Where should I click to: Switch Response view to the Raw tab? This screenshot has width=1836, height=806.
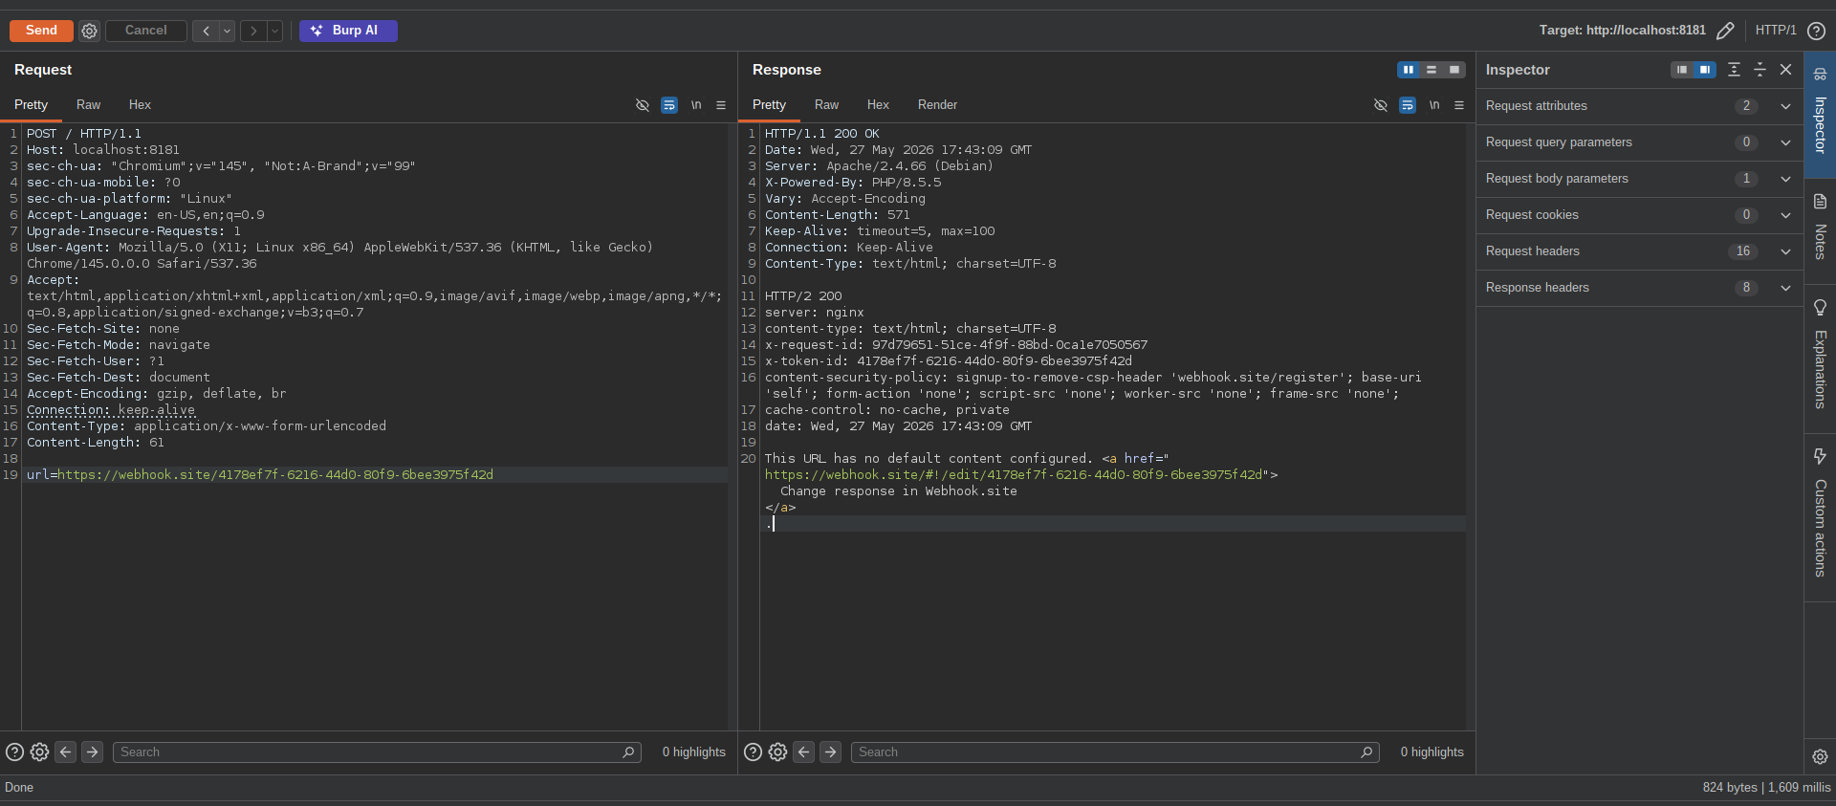coord(826,105)
